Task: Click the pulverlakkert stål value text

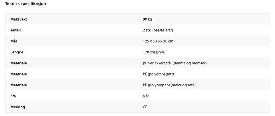Action: 175,63
